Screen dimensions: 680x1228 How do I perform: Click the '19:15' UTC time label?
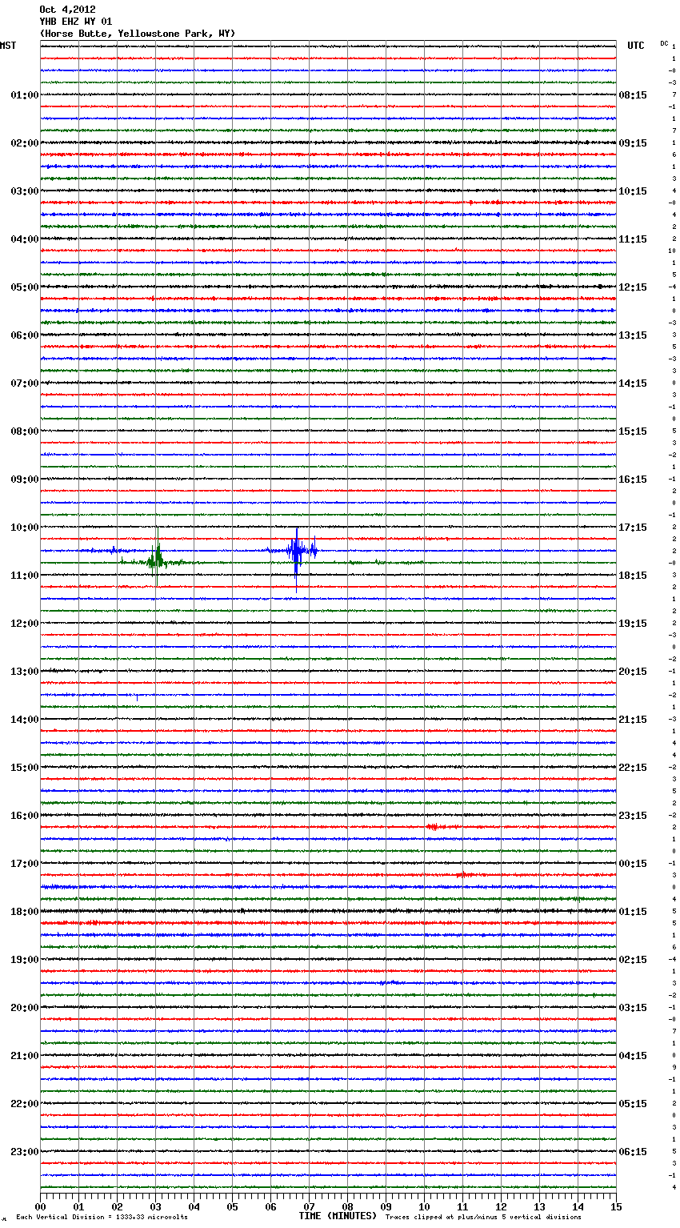click(x=633, y=624)
